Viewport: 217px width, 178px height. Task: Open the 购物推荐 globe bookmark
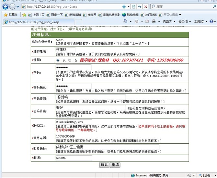tap(131, 15)
